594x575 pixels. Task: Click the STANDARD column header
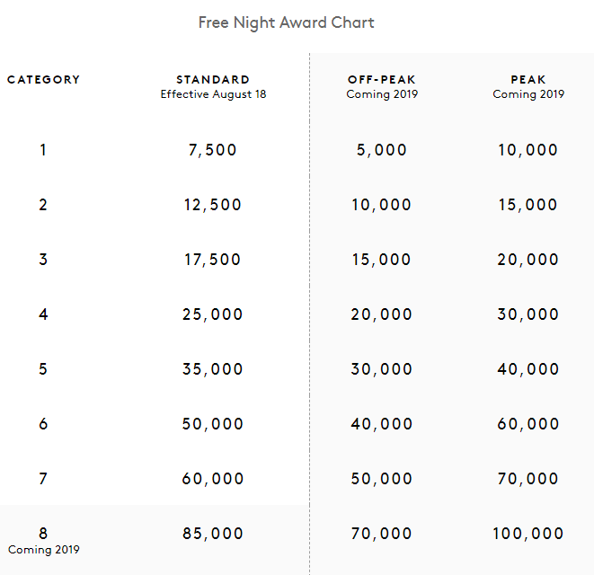pyautogui.click(x=213, y=80)
